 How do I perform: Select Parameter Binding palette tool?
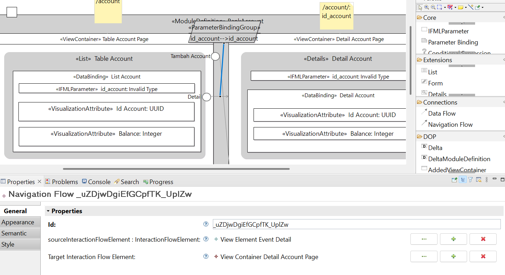(450, 42)
